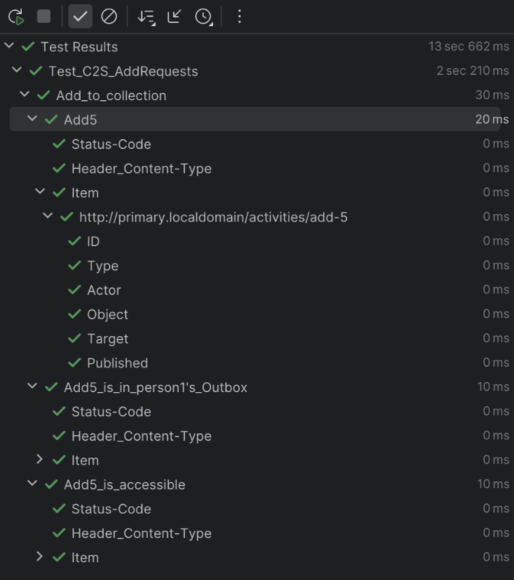Viewport: 514px width, 580px height.
Task: Open the sort tests options icon
Action: click(x=147, y=17)
